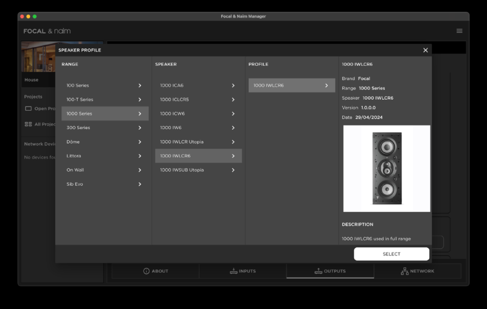487x309 pixels.
Task: Click the FOCAL & naim logo
Action: [x=47, y=31]
